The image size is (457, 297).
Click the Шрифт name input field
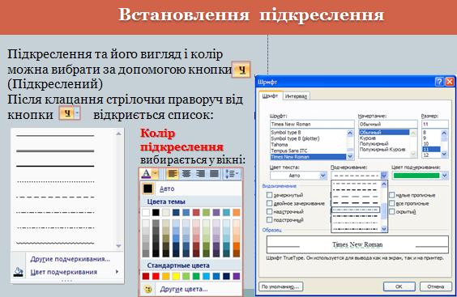312,124
